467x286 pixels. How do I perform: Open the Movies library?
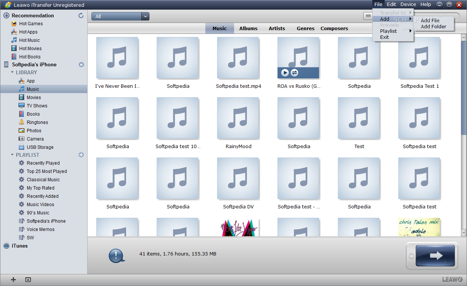coord(34,98)
